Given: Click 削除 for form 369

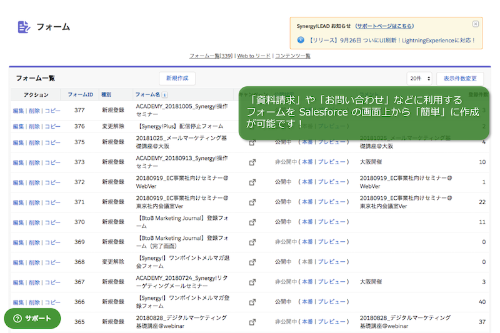Looking at the screenshot, I should 34,243.
